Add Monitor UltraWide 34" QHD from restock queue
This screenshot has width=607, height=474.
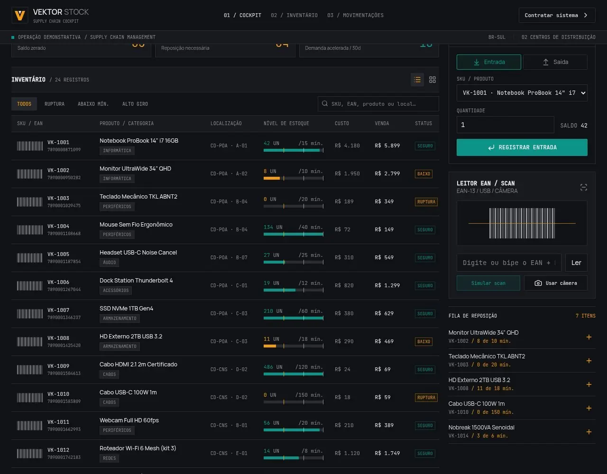click(x=589, y=337)
